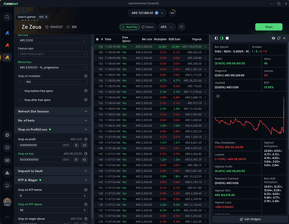Open the calendar icon beside ARS currency

tap(181, 27)
